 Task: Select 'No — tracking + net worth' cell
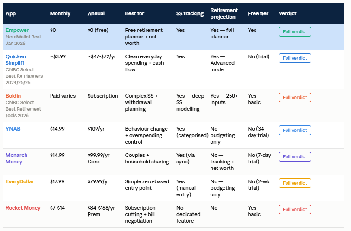click(x=222, y=162)
